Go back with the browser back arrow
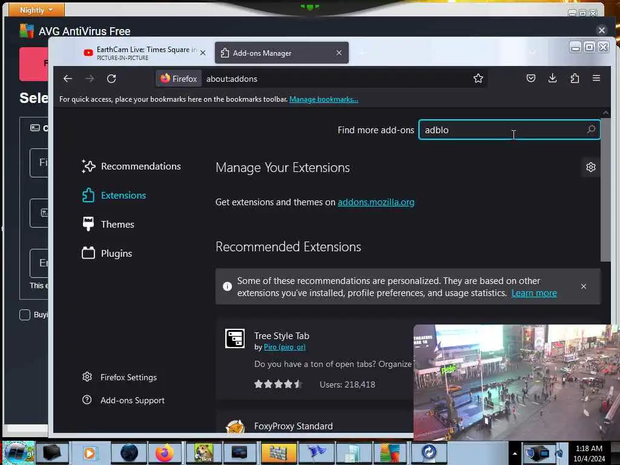Image resolution: width=620 pixels, height=465 pixels. [x=68, y=79]
